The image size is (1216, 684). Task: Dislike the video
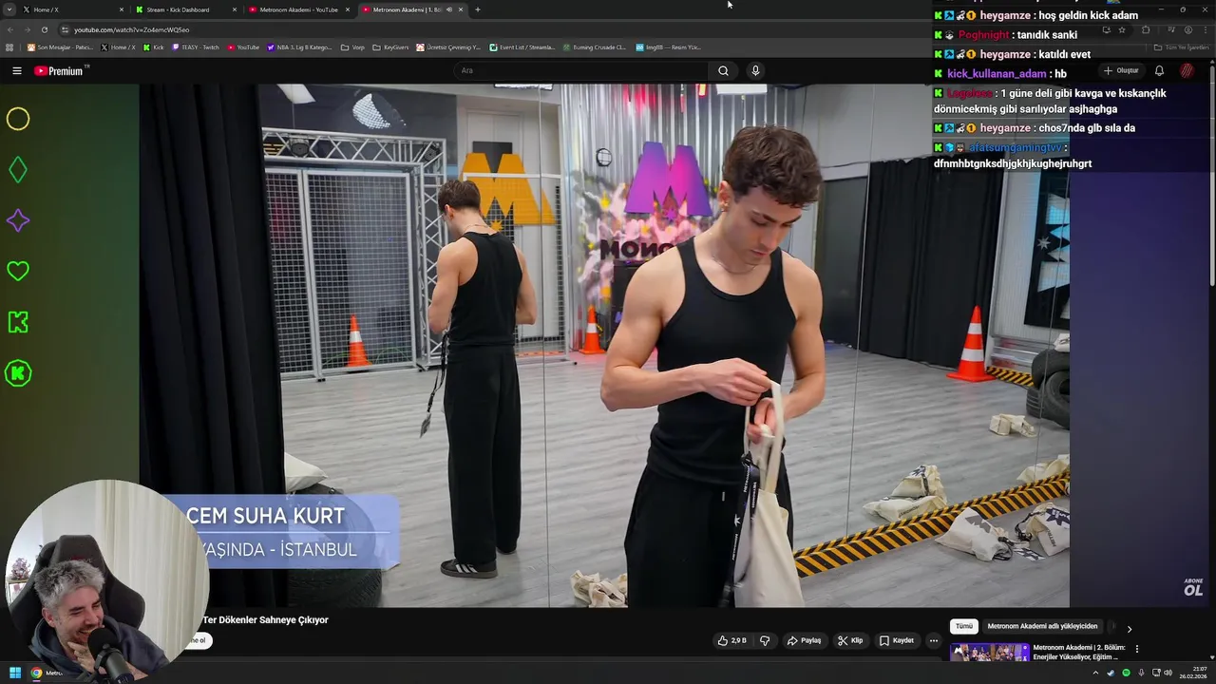(x=765, y=640)
